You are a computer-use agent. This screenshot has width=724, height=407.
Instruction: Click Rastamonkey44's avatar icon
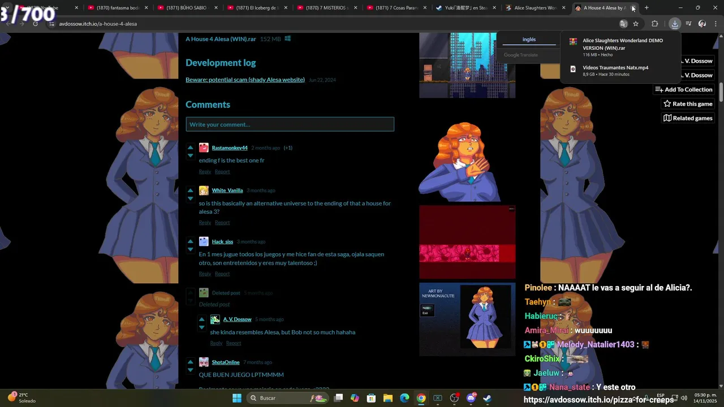204,148
